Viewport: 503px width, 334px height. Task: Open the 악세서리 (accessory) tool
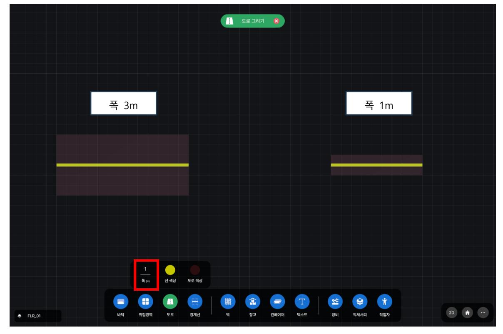click(360, 302)
